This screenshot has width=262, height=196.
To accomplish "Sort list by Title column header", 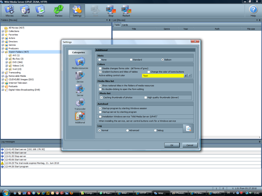I will (x=134, y=29).
